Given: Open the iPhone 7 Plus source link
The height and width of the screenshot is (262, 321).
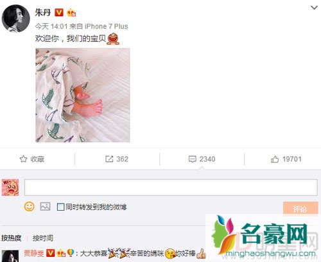Looking at the screenshot, I should 107,26.
